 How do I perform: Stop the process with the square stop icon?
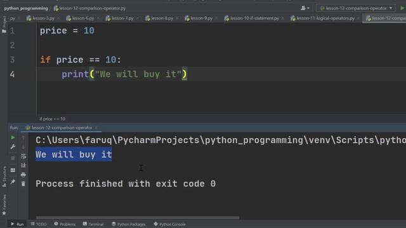13,158
